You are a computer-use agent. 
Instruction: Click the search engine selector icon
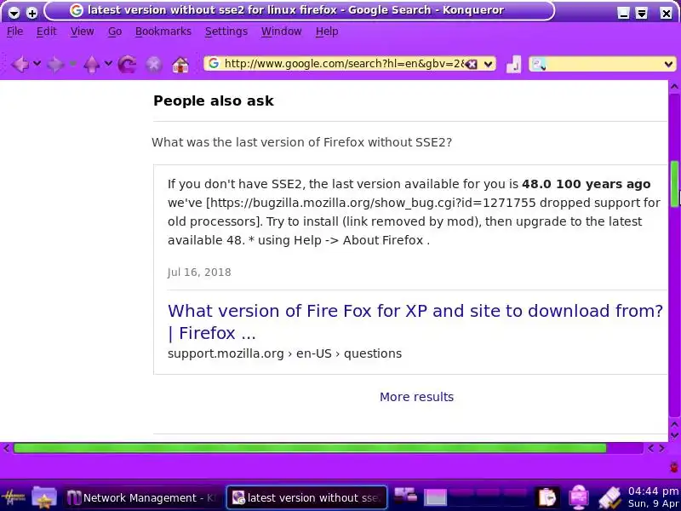(539, 65)
